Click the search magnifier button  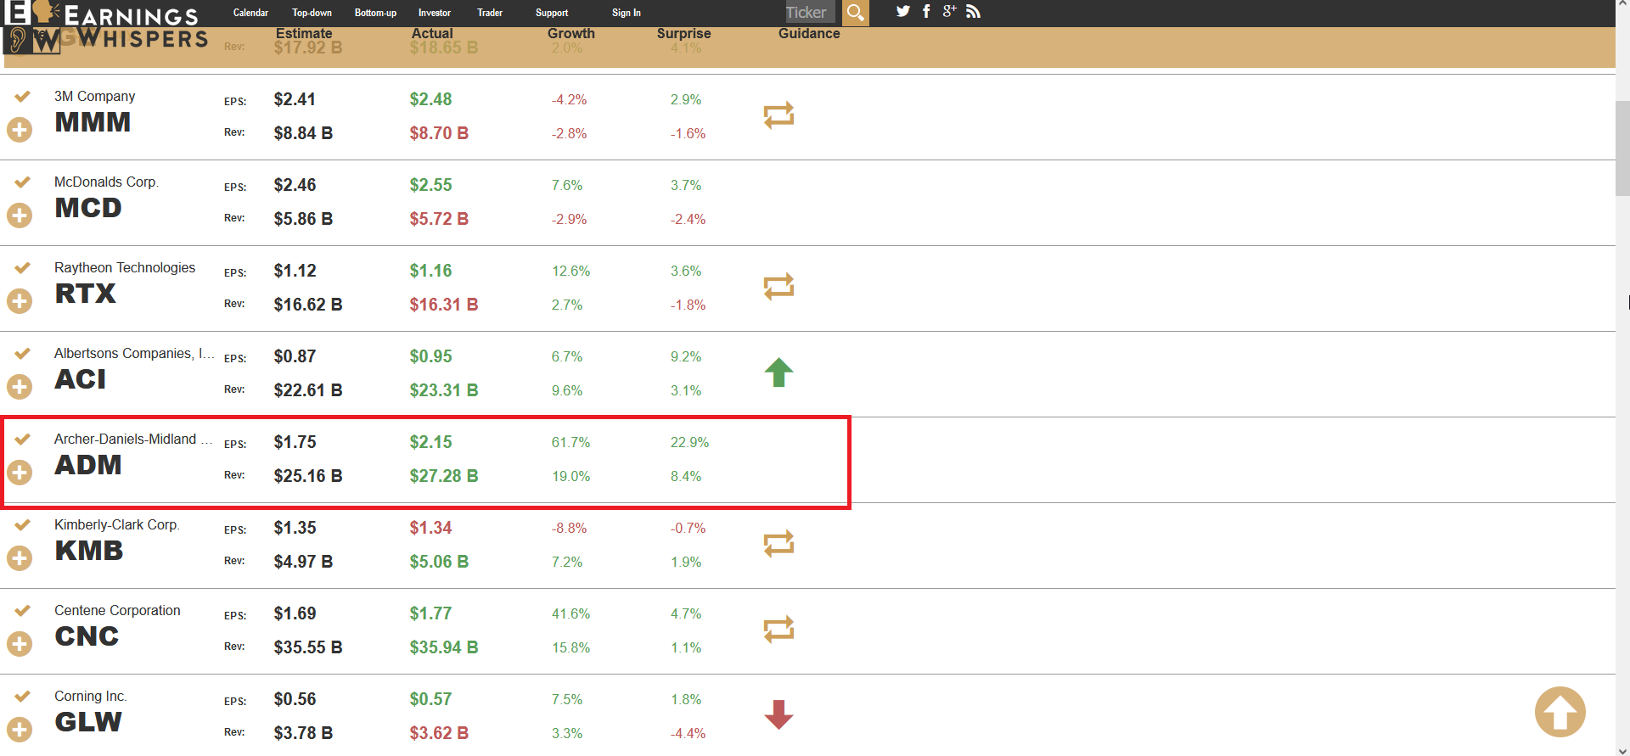tap(856, 13)
